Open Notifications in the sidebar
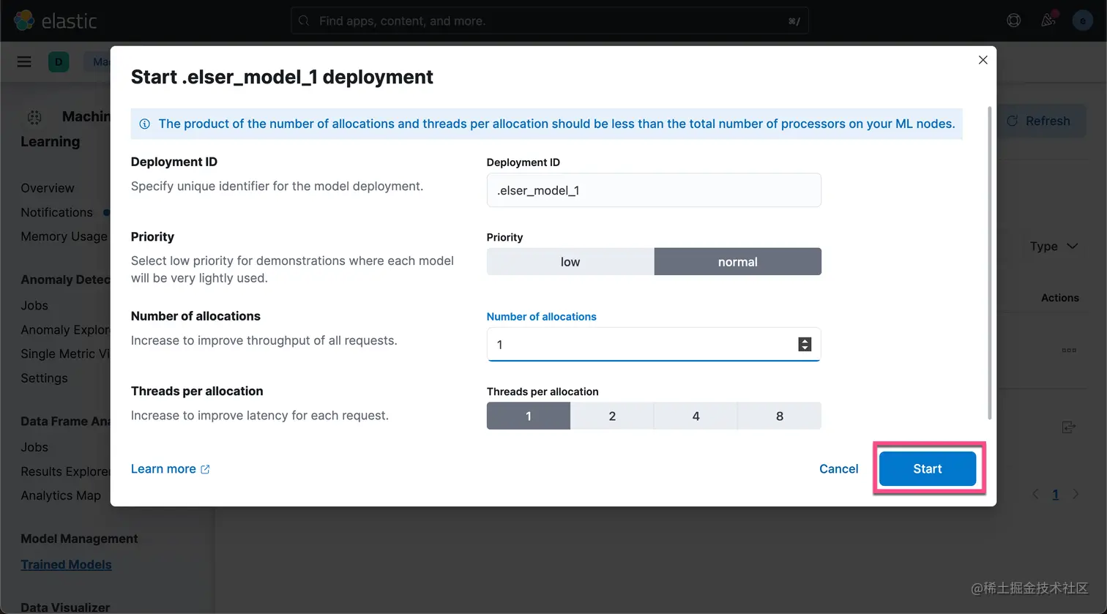This screenshot has height=614, width=1107. click(x=56, y=212)
